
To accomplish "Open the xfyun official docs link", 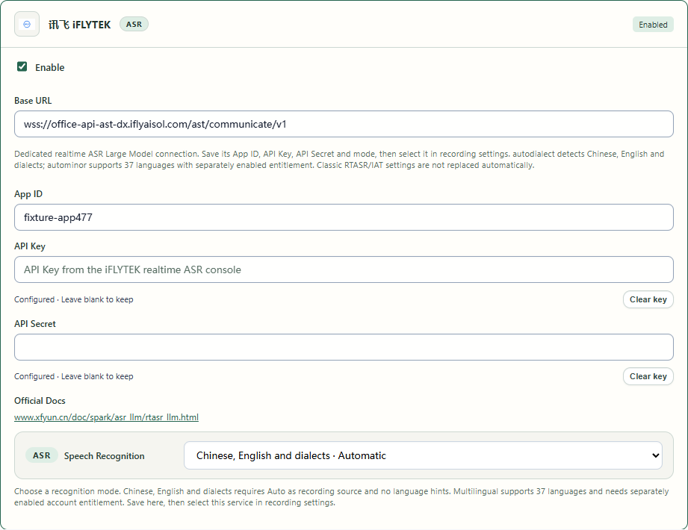I will [106, 417].
